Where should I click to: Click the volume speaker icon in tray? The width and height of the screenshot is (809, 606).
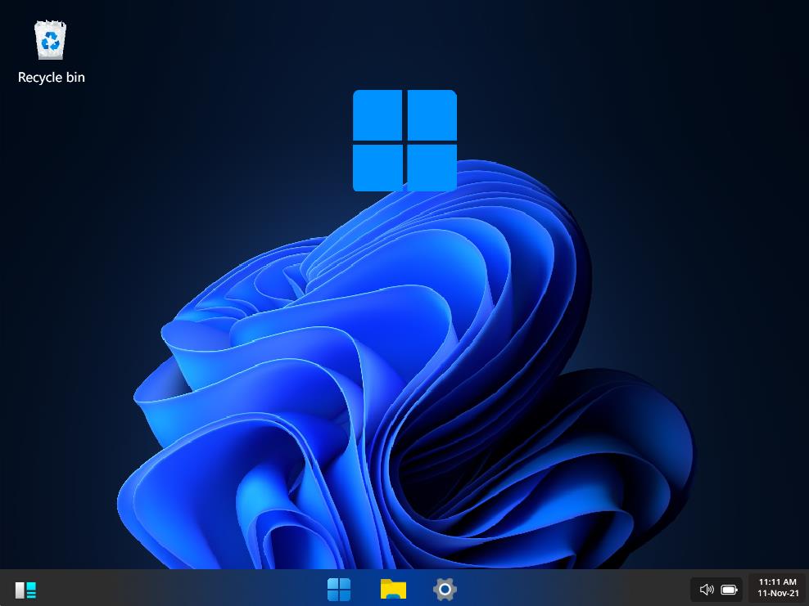click(707, 589)
